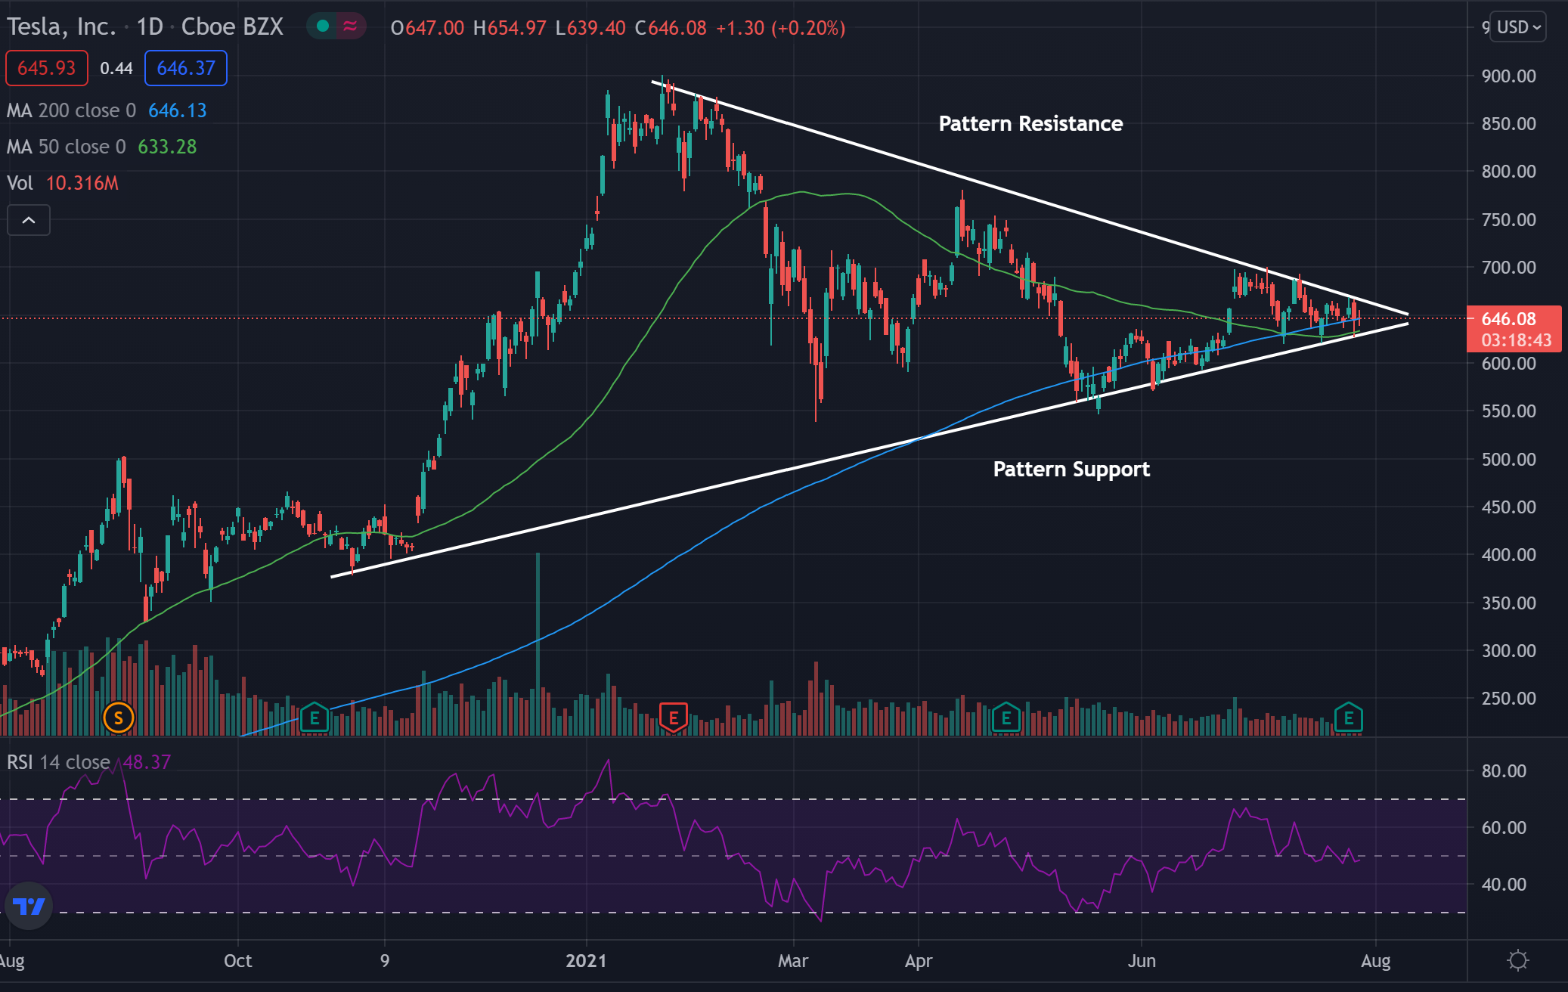
Task: Select the Pattern Resistance text annotation
Action: (1030, 123)
